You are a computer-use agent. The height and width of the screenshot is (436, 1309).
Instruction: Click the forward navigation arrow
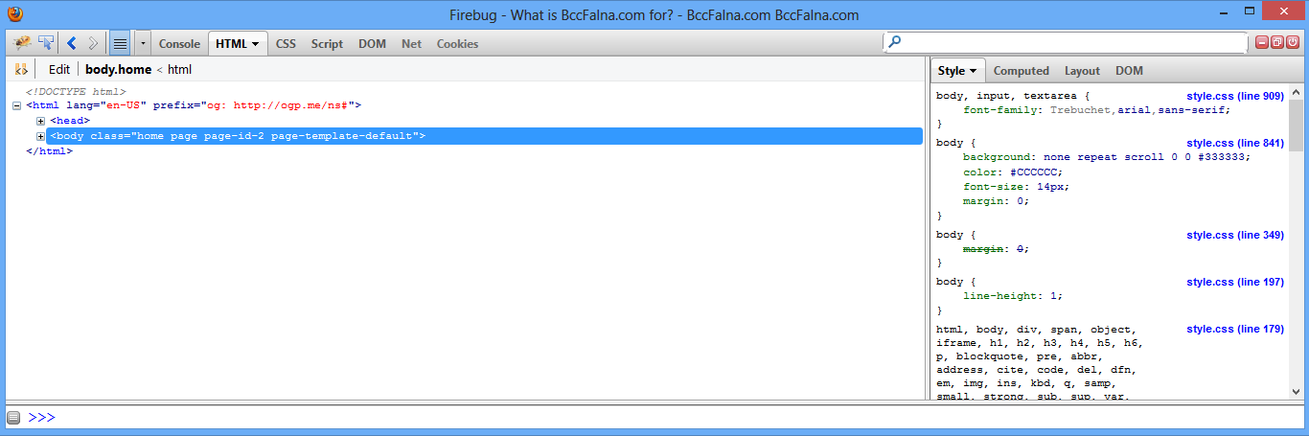coord(93,43)
